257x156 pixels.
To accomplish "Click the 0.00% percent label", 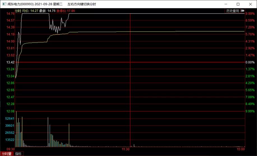I will (x=250, y=62).
